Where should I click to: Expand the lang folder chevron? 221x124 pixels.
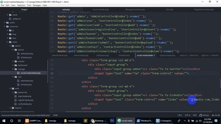click(7, 34)
